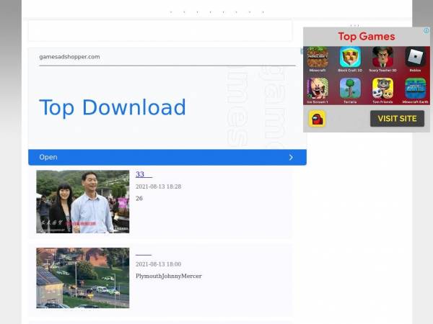Screen dimensions: 433x324
Task: Click the date 2021-08-13 18:28
Action: [x=158, y=186]
